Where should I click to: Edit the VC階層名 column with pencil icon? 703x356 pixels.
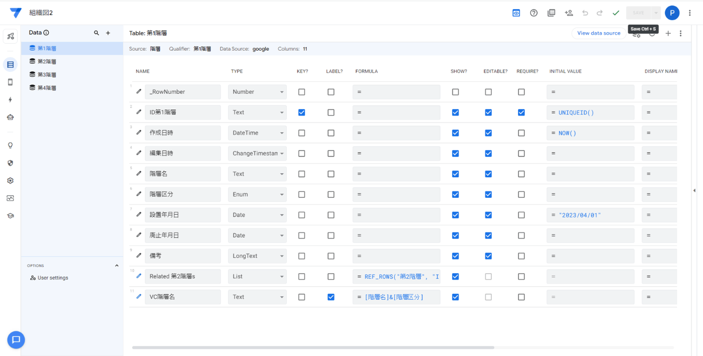coord(139,297)
